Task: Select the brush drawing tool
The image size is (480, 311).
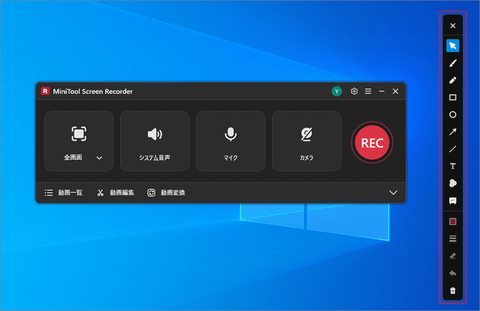Action: coord(453,63)
